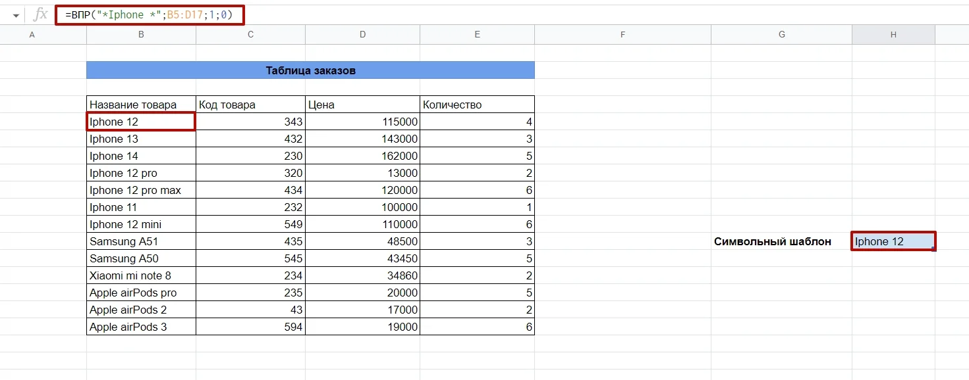
Task: Select the 'Символьный шаблон' label cell
Action: click(782, 241)
